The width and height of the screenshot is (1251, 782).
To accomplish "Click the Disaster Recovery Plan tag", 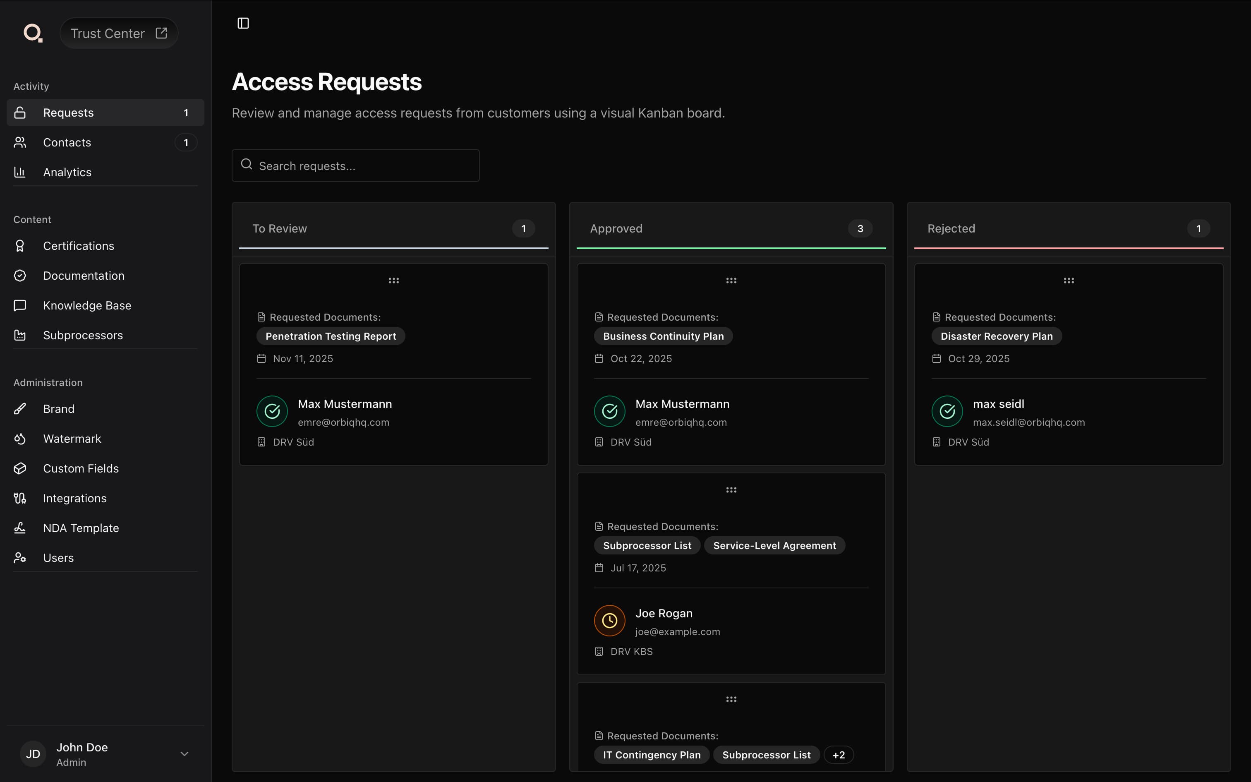I will click(x=996, y=337).
